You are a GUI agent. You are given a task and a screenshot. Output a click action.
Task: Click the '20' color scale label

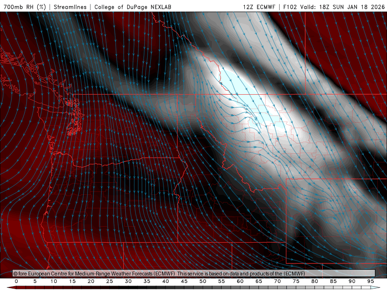(x=91, y=281)
